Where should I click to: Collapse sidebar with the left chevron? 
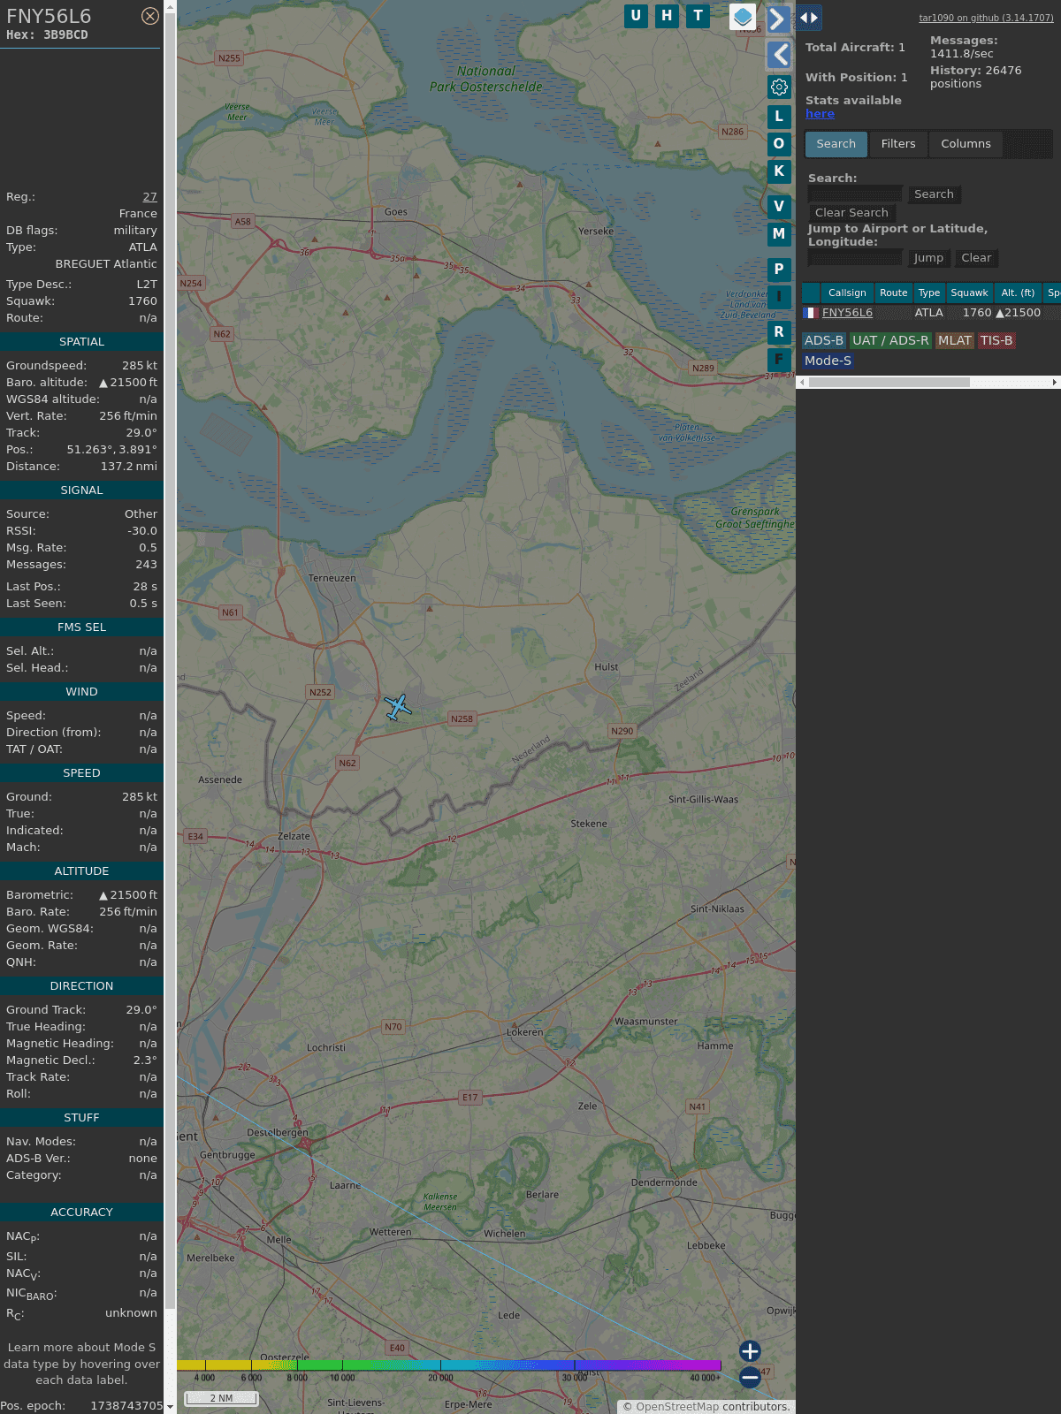tap(779, 55)
